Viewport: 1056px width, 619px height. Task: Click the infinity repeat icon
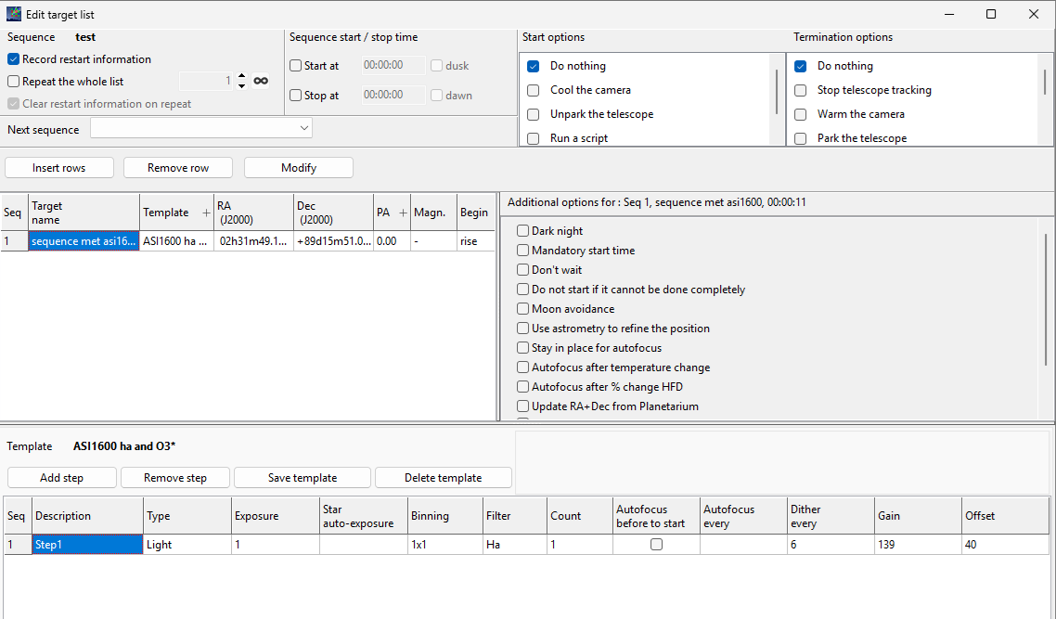[261, 81]
